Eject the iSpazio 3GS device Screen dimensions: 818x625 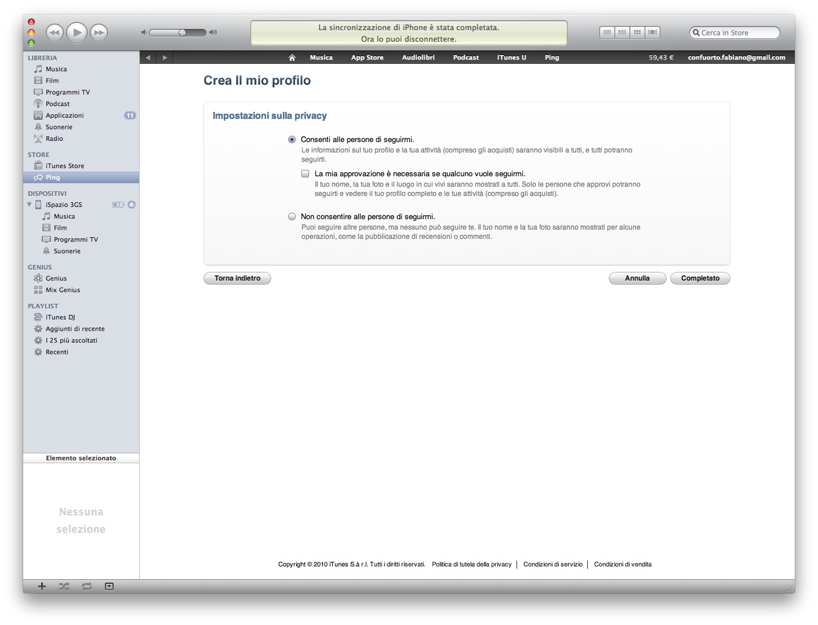tap(132, 205)
